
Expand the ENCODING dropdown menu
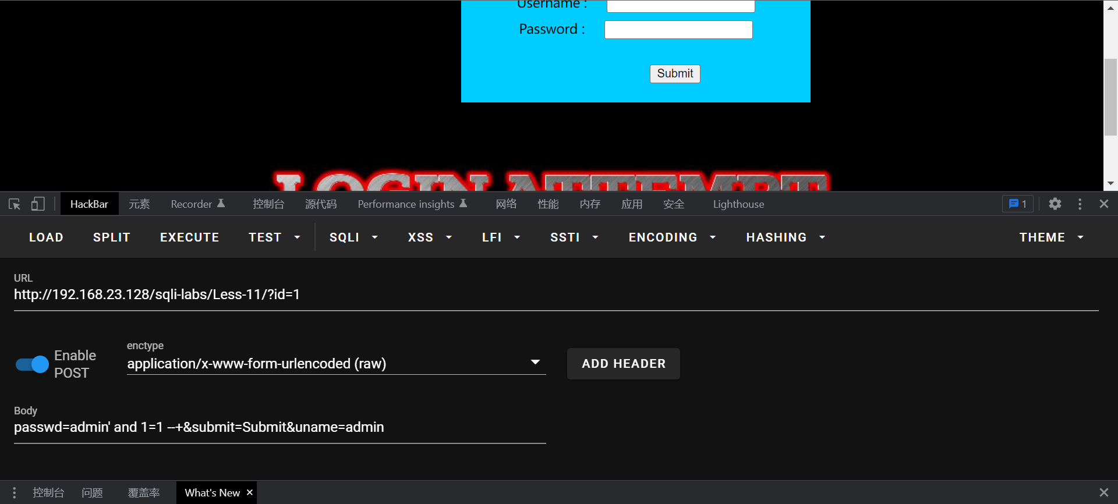coord(671,237)
